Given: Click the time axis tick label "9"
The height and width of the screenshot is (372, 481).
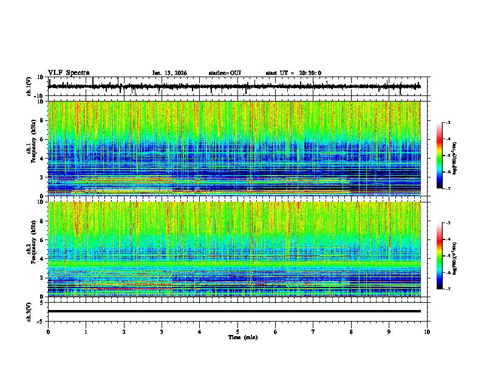Looking at the screenshot, I should 389,332.
